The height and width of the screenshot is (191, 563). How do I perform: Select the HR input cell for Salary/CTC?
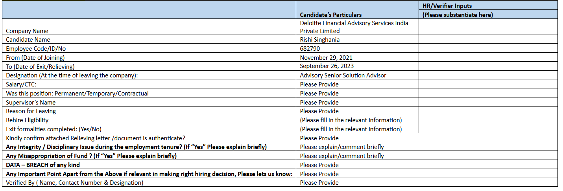point(488,84)
